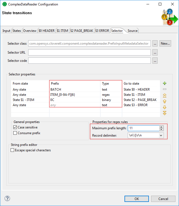Image resolution: width=179 pixels, height=206 pixels.
Task: Click the New... selector class button
Action: point(165,44)
